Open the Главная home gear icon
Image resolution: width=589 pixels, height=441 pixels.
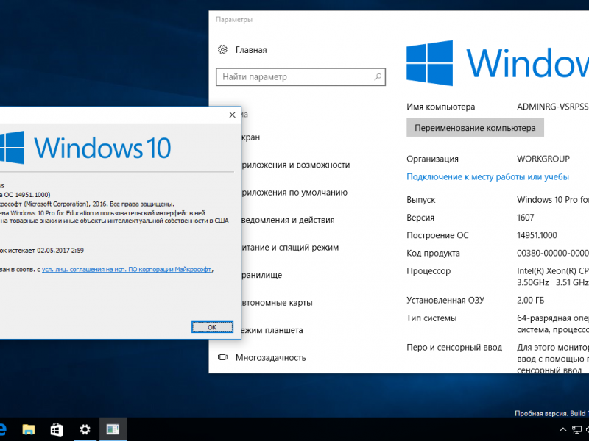tap(222, 49)
